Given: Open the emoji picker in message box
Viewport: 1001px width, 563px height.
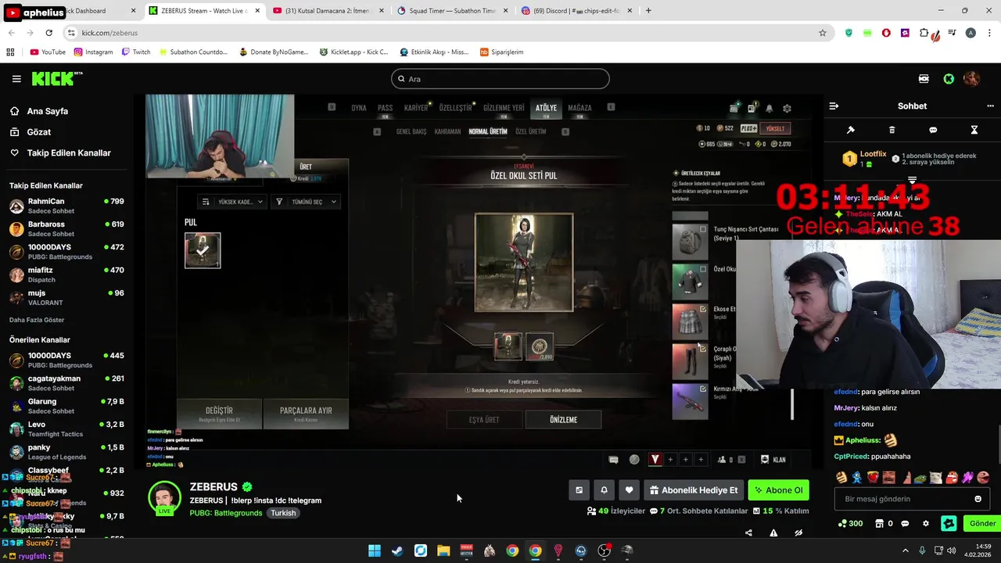Looking at the screenshot, I should 978,499.
